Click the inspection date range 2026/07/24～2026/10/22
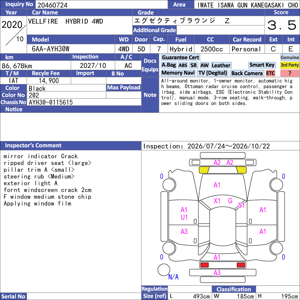The height and width of the screenshot is (300, 300). [229, 146]
